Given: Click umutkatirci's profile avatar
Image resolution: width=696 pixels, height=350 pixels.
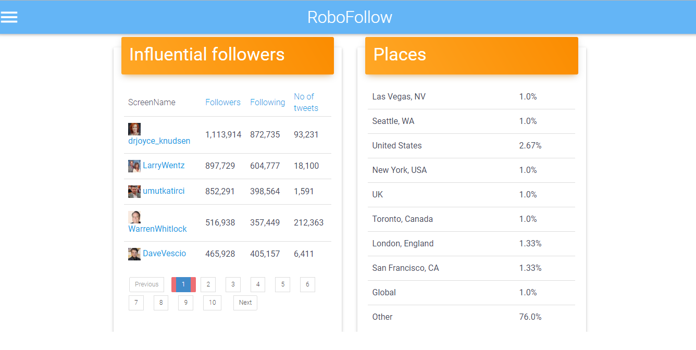Looking at the screenshot, I should coord(134,192).
